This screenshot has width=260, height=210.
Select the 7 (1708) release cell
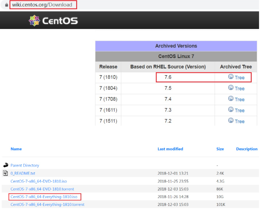(108, 99)
